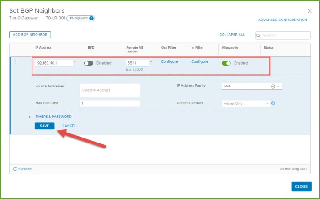This screenshot has width=320, height=199.
Task: Toggle the BFD switch
Action: (89, 63)
